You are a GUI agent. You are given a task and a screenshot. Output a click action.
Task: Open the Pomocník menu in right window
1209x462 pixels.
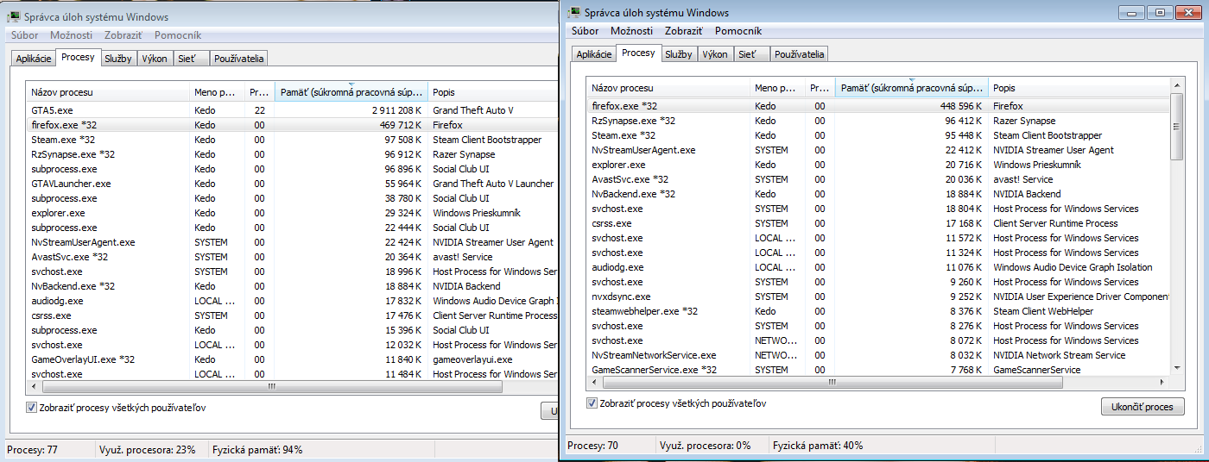coord(737,31)
